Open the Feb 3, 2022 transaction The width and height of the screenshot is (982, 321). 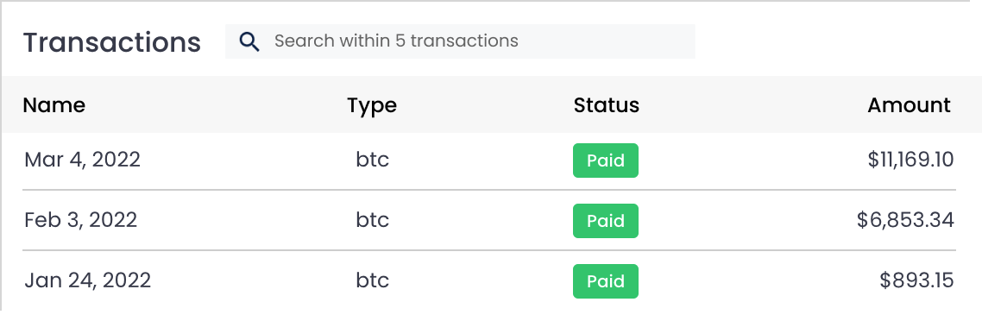click(x=80, y=220)
